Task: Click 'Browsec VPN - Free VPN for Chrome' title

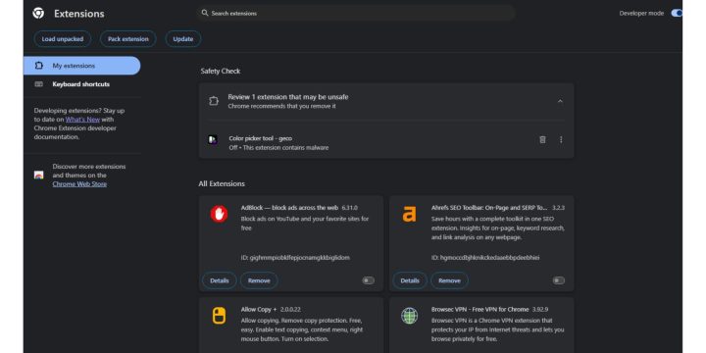Action: pos(479,309)
